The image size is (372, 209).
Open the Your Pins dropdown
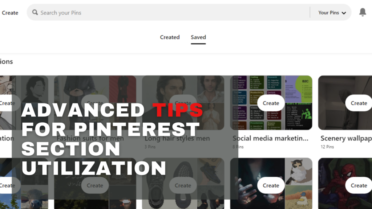coord(332,13)
